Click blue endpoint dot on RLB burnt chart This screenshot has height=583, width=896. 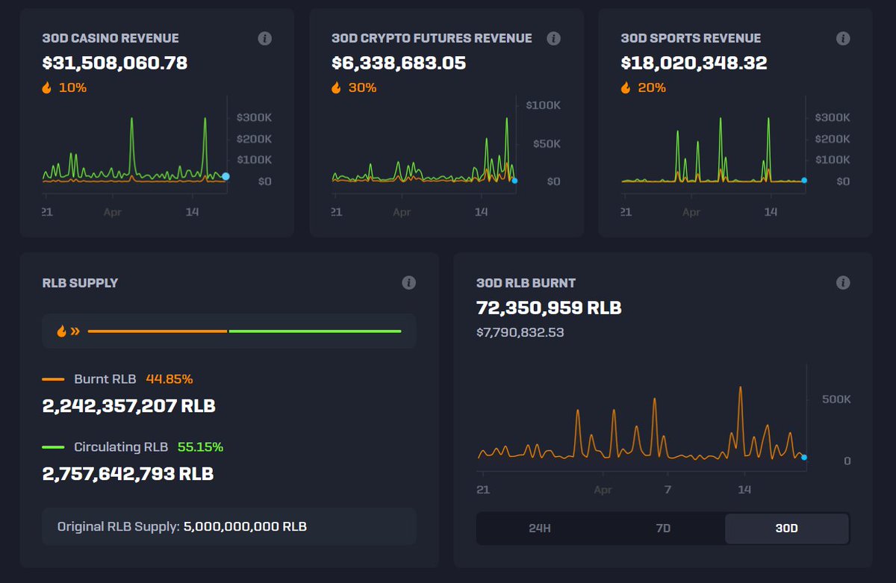(x=804, y=458)
